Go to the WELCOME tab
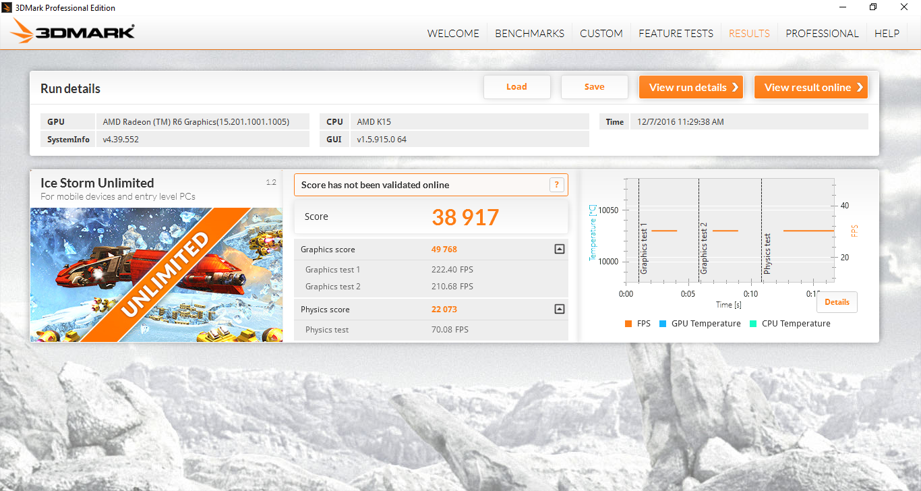Image resolution: width=921 pixels, height=491 pixels. click(453, 33)
